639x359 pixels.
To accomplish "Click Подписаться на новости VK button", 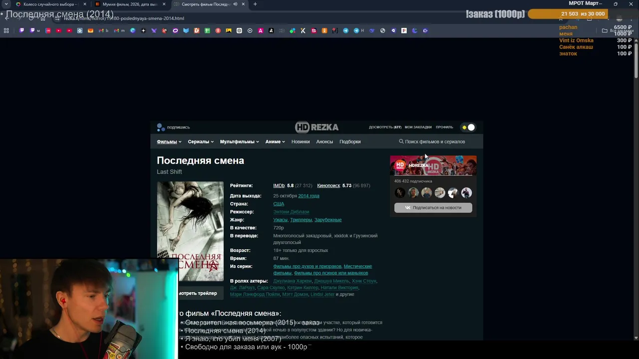I will 433,207.
